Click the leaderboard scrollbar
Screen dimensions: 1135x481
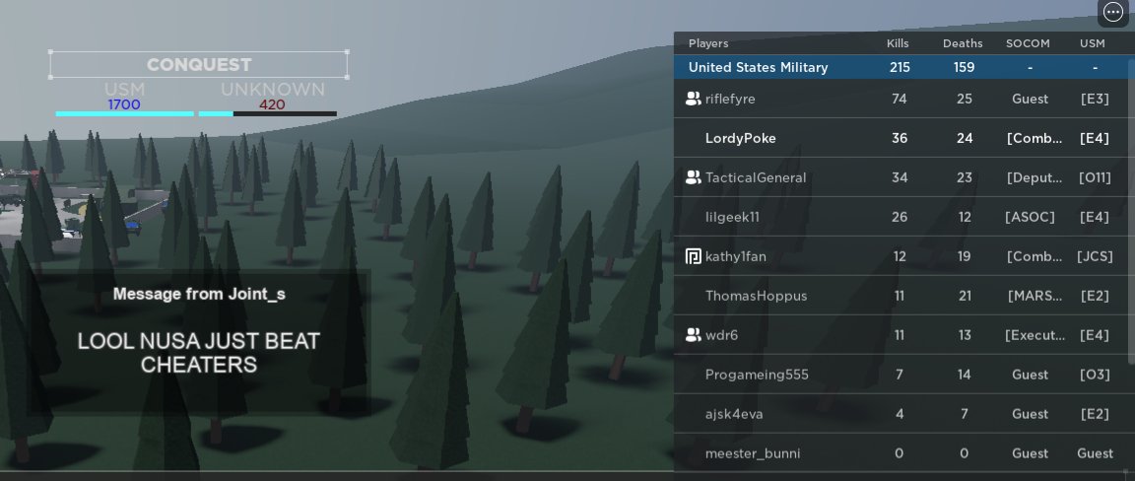point(1131,210)
